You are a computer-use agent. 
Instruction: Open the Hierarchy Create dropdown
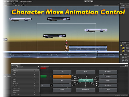[123, 5]
